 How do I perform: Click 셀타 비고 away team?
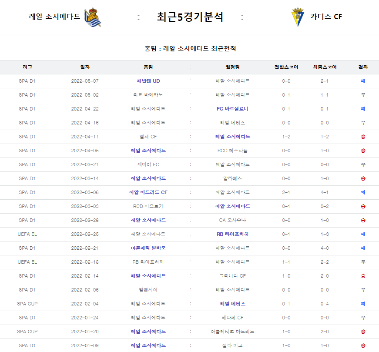pos(232,345)
